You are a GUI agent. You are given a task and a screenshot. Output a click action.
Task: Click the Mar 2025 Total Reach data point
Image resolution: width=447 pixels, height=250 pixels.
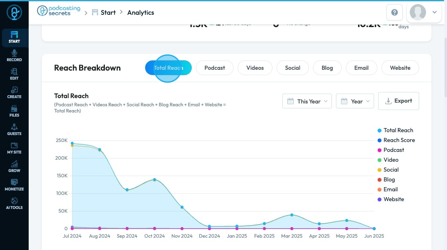tap(292, 215)
